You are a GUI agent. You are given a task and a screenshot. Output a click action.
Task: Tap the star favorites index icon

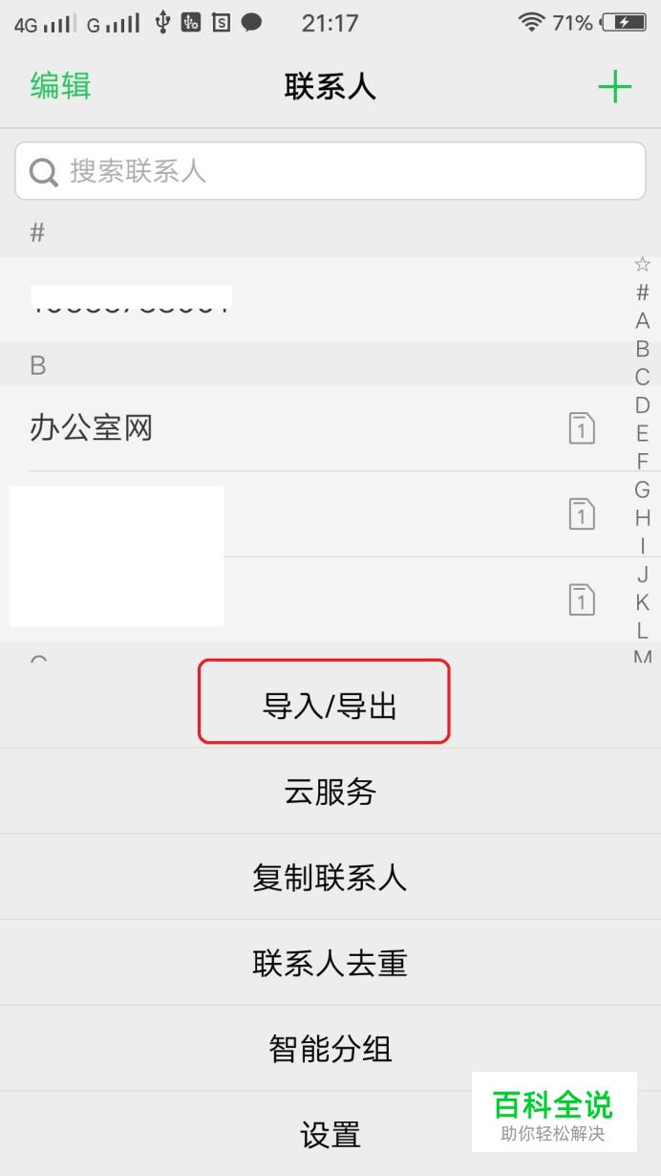pos(643,264)
